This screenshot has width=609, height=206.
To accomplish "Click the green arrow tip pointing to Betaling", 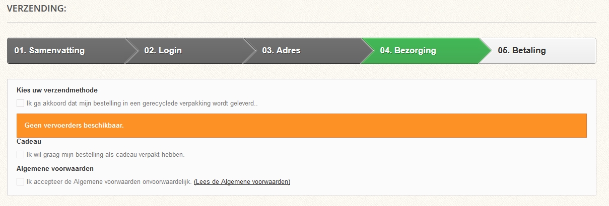I will coord(485,51).
